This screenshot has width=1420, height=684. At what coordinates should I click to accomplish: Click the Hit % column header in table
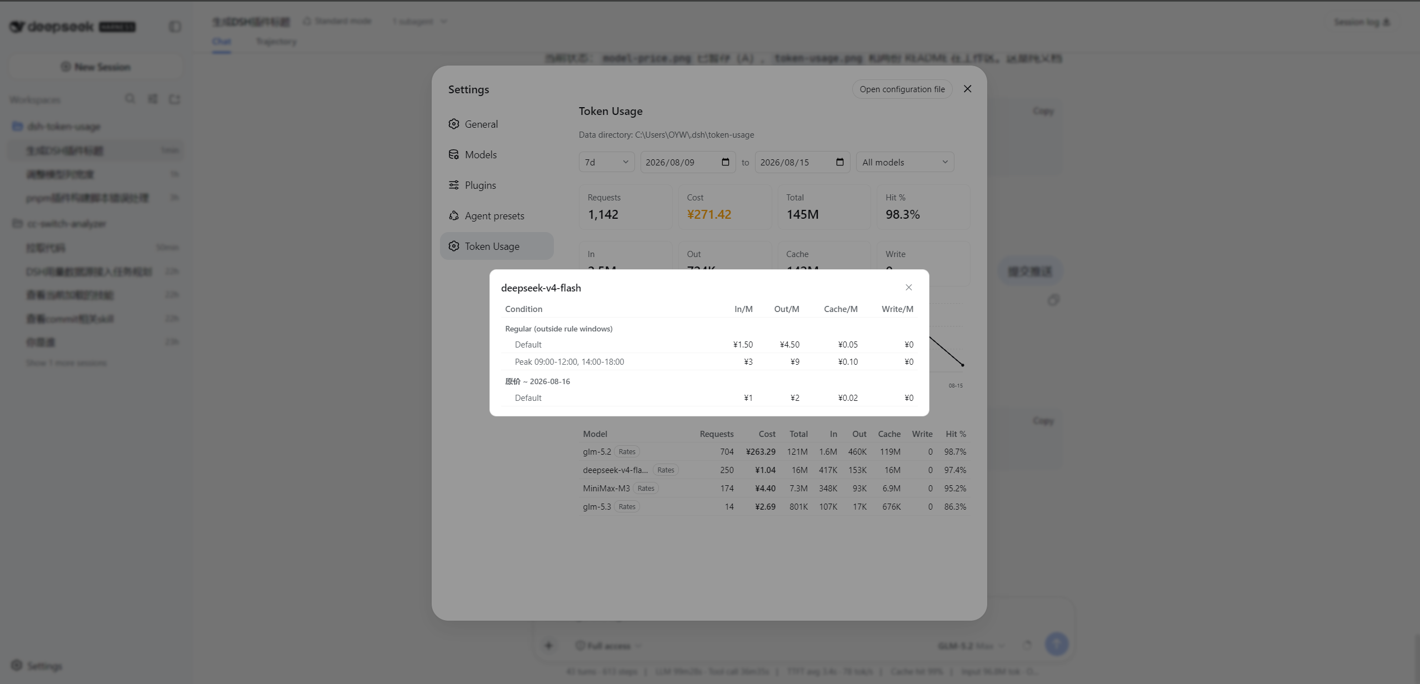[956, 434]
